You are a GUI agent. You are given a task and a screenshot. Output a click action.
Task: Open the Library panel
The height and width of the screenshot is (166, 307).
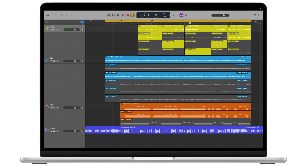click(x=47, y=15)
